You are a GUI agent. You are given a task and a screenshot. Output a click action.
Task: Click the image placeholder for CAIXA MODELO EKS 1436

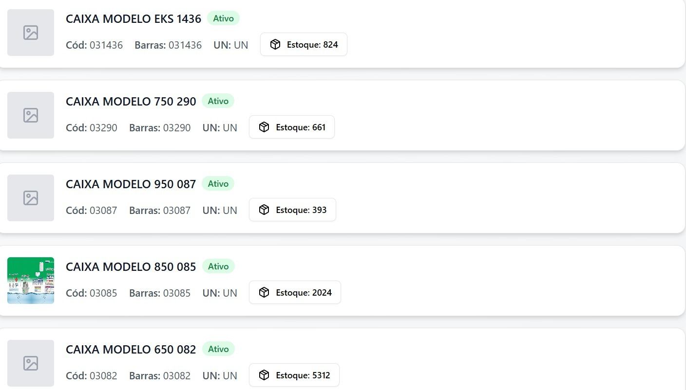[31, 33]
